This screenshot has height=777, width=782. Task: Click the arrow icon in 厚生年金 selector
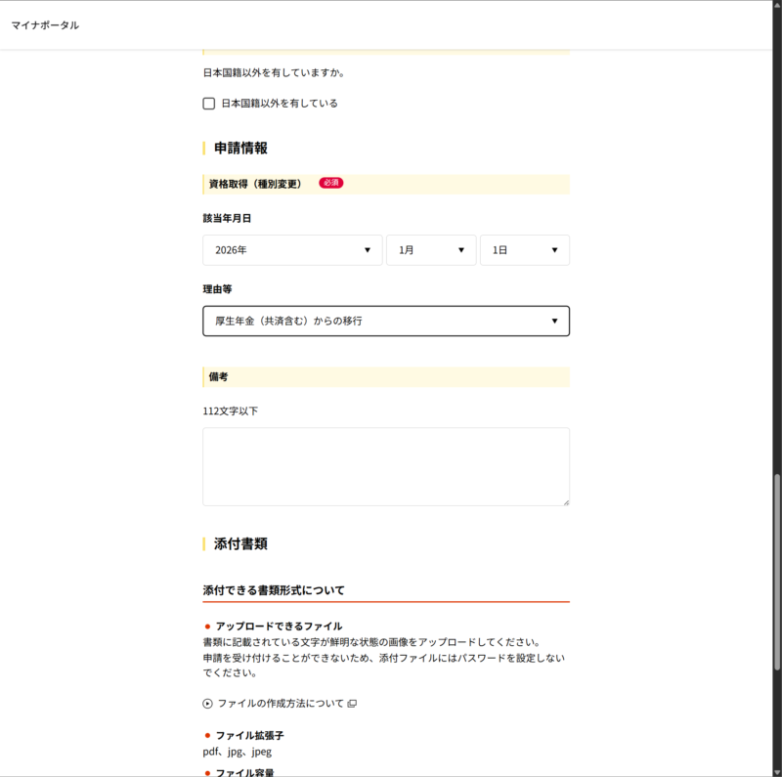(x=554, y=321)
